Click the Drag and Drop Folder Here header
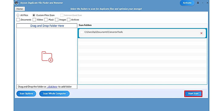This screenshot has width=223, height=111. point(47,26)
